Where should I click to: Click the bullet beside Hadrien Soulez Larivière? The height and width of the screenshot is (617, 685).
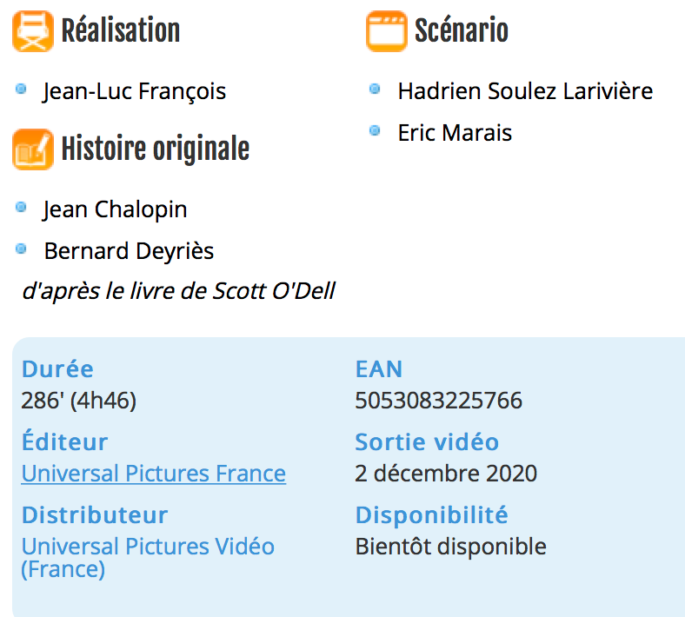376,89
